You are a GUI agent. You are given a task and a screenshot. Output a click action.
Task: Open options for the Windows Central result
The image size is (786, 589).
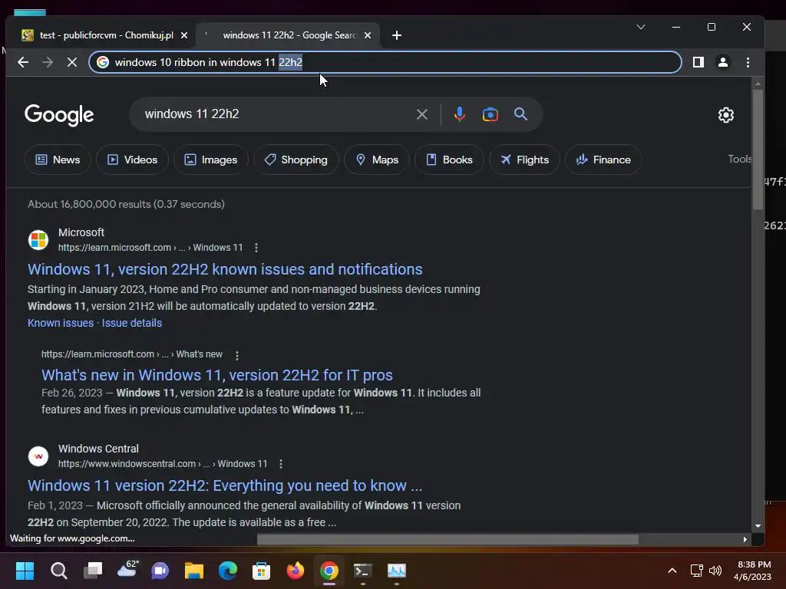coord(281,464)
